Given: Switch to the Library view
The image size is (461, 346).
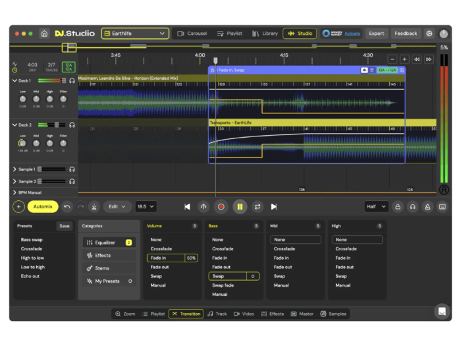Looking at the screenshot, I should point(265,34).
